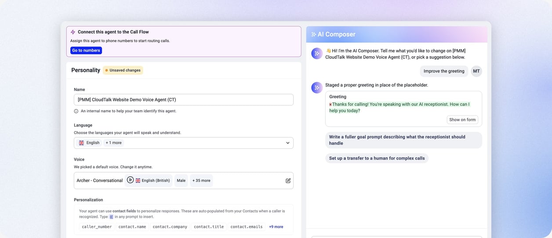This screenshot has width=552, height=238.
Task: Insert the caller_number contact field
Action: click(97, 227)
